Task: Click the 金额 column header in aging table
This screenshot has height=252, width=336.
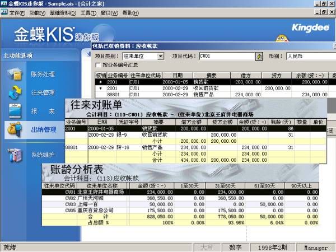Action: (x=148, y=185)
